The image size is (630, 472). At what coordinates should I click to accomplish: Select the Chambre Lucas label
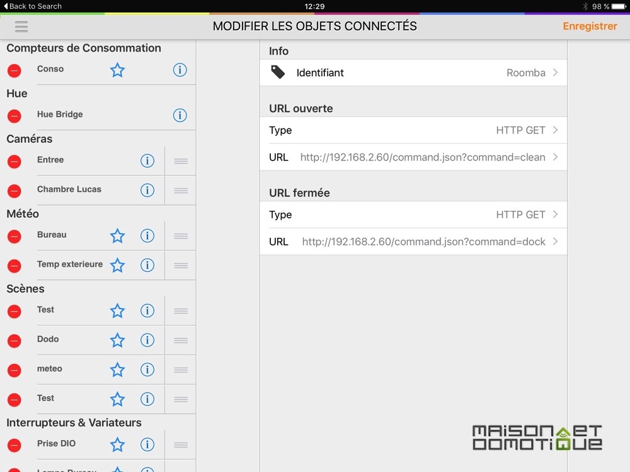coord(69,189)
